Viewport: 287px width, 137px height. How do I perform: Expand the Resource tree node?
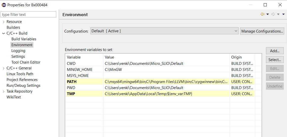[4, 22]
